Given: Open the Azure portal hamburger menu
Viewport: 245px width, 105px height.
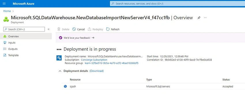Looking at the screenshot, I should click(4, 3).
